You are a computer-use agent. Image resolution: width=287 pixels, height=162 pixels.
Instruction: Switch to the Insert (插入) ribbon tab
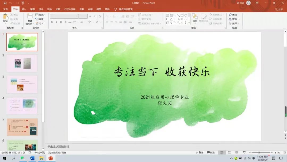coord(24,9)
